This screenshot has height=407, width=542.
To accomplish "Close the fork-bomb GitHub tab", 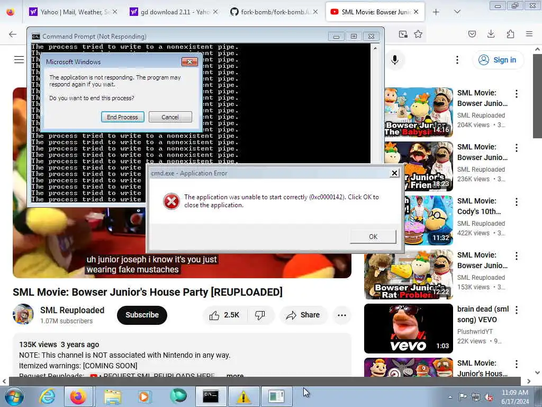I will click(x=315, y=12).
